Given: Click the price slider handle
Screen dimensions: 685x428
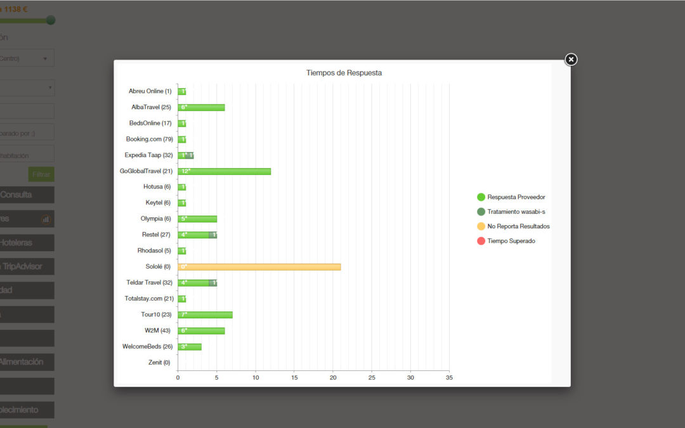Looking at the screenshot, I should (51, 20).
